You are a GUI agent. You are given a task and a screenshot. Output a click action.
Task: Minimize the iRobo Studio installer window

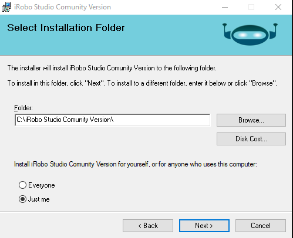tap(225, 7)
